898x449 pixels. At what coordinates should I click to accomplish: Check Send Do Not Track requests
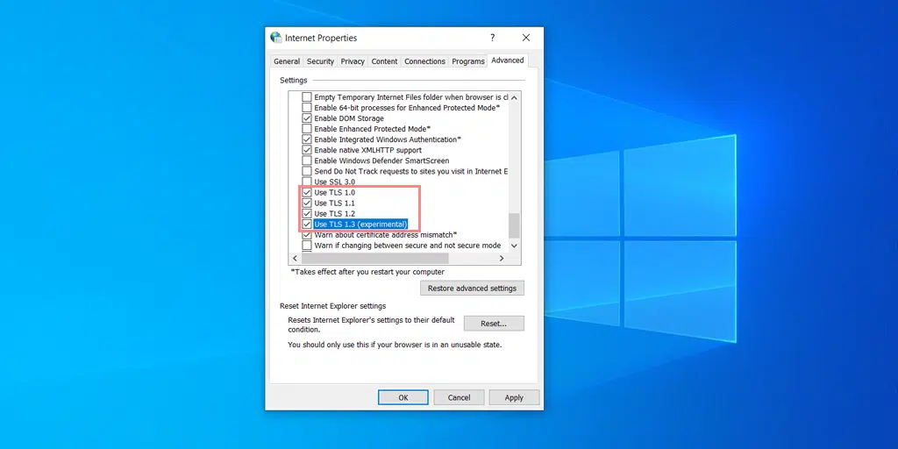click(x=307, y=171)
